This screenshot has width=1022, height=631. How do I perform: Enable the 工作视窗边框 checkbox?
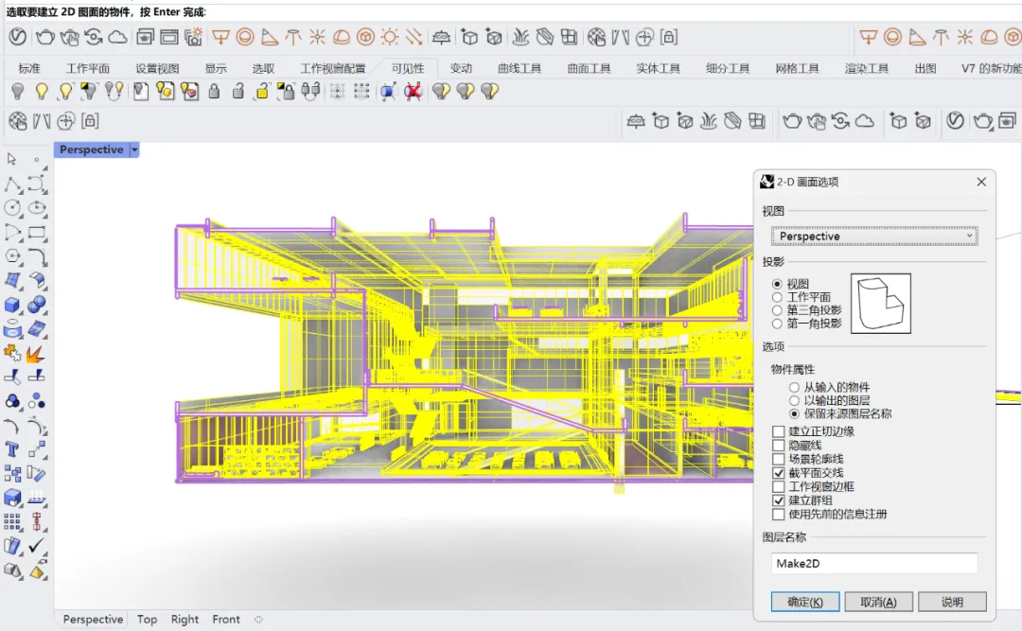tap(778, 486)
